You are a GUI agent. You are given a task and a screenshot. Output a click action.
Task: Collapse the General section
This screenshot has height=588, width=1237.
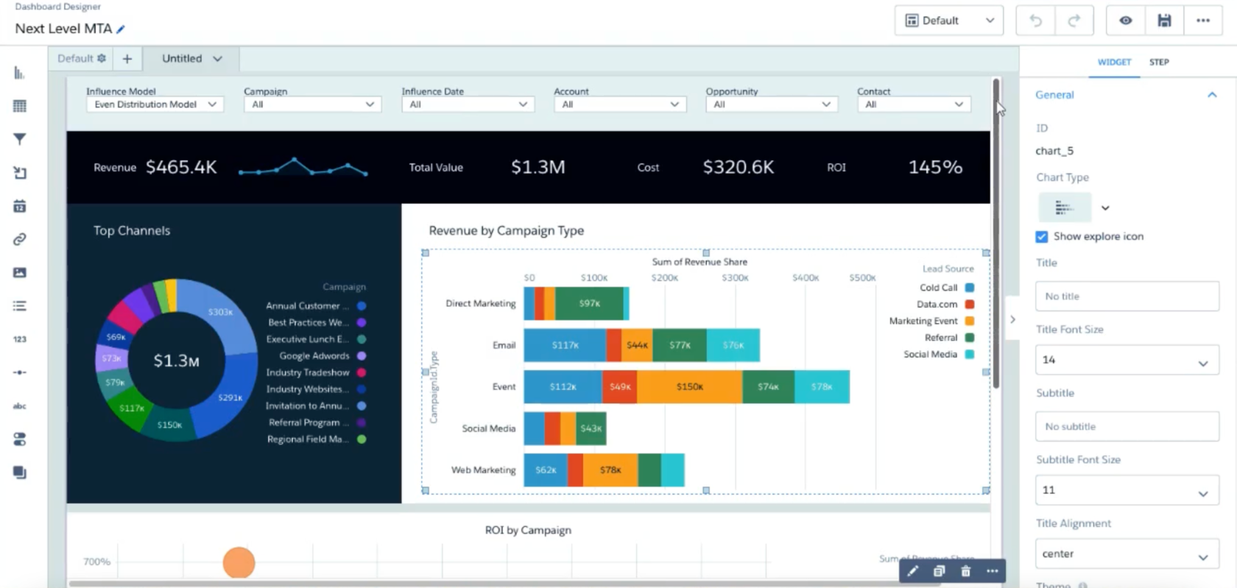pyautogui.click(x=1212, y=95)
